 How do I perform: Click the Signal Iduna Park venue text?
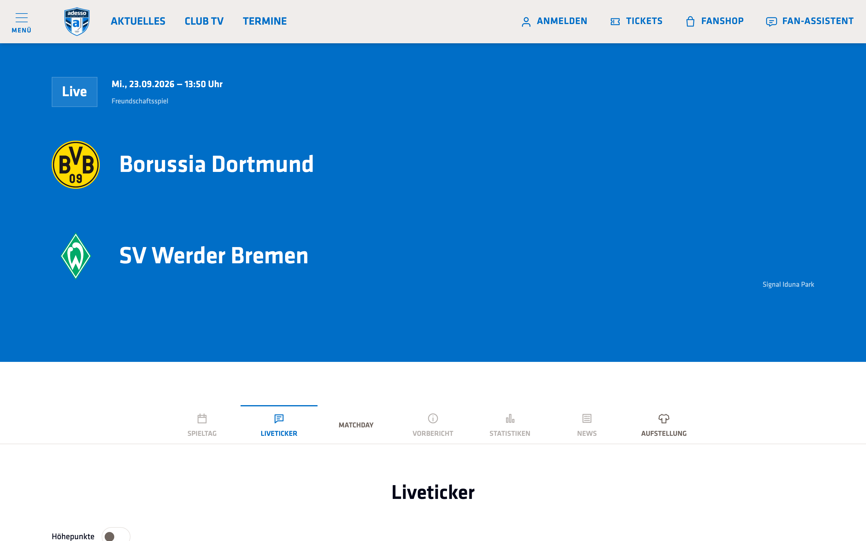pyautogui.click(x=788, y=284)
